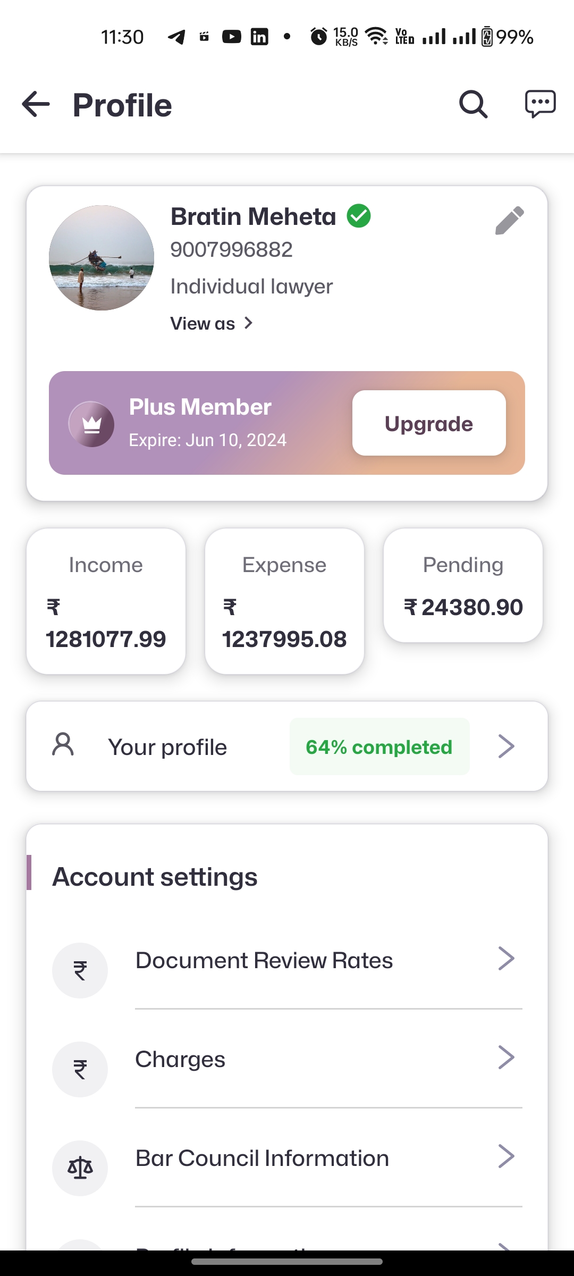Tap the Plus Member crown icon
The width and height of the screenshot is (574, 1276).
pos(91,424)
